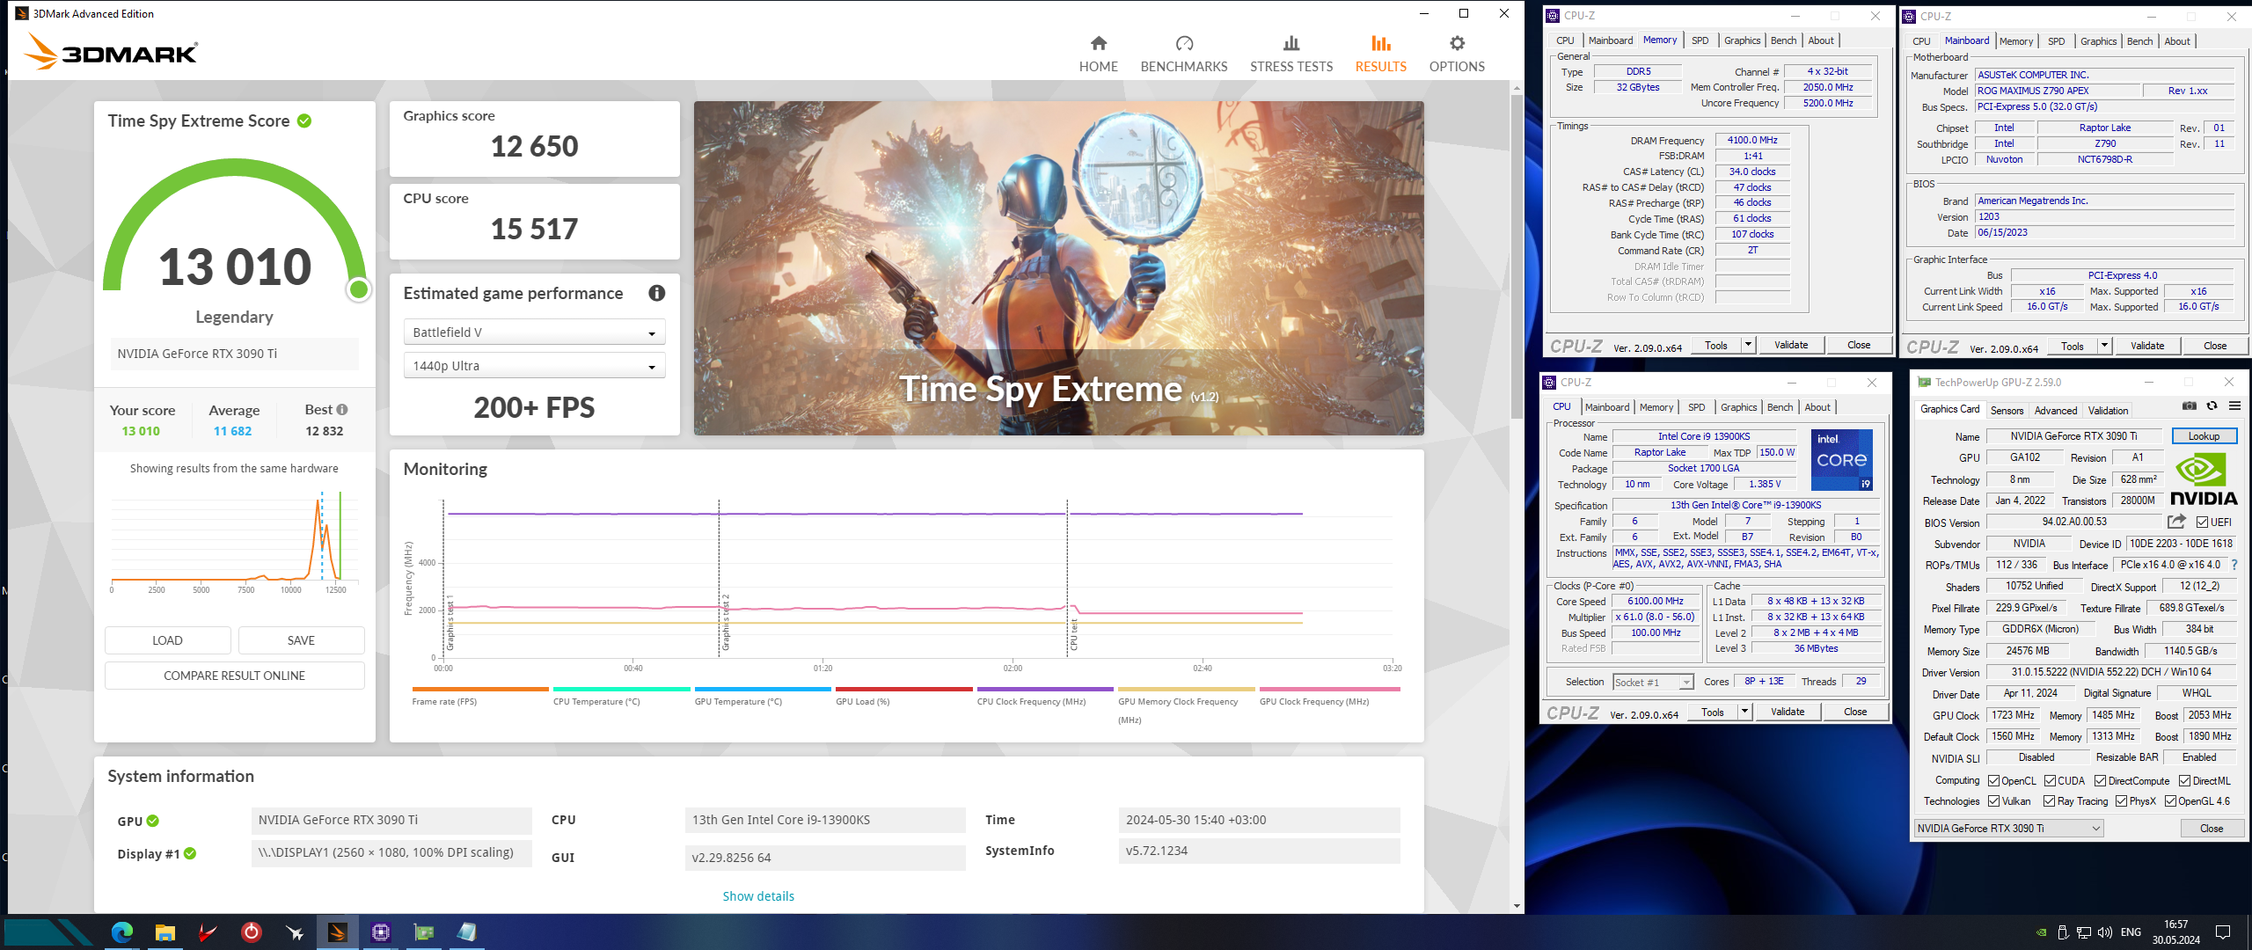
Task: Click the NVIDIA logo in GPU-Z
Action: 2203,479
